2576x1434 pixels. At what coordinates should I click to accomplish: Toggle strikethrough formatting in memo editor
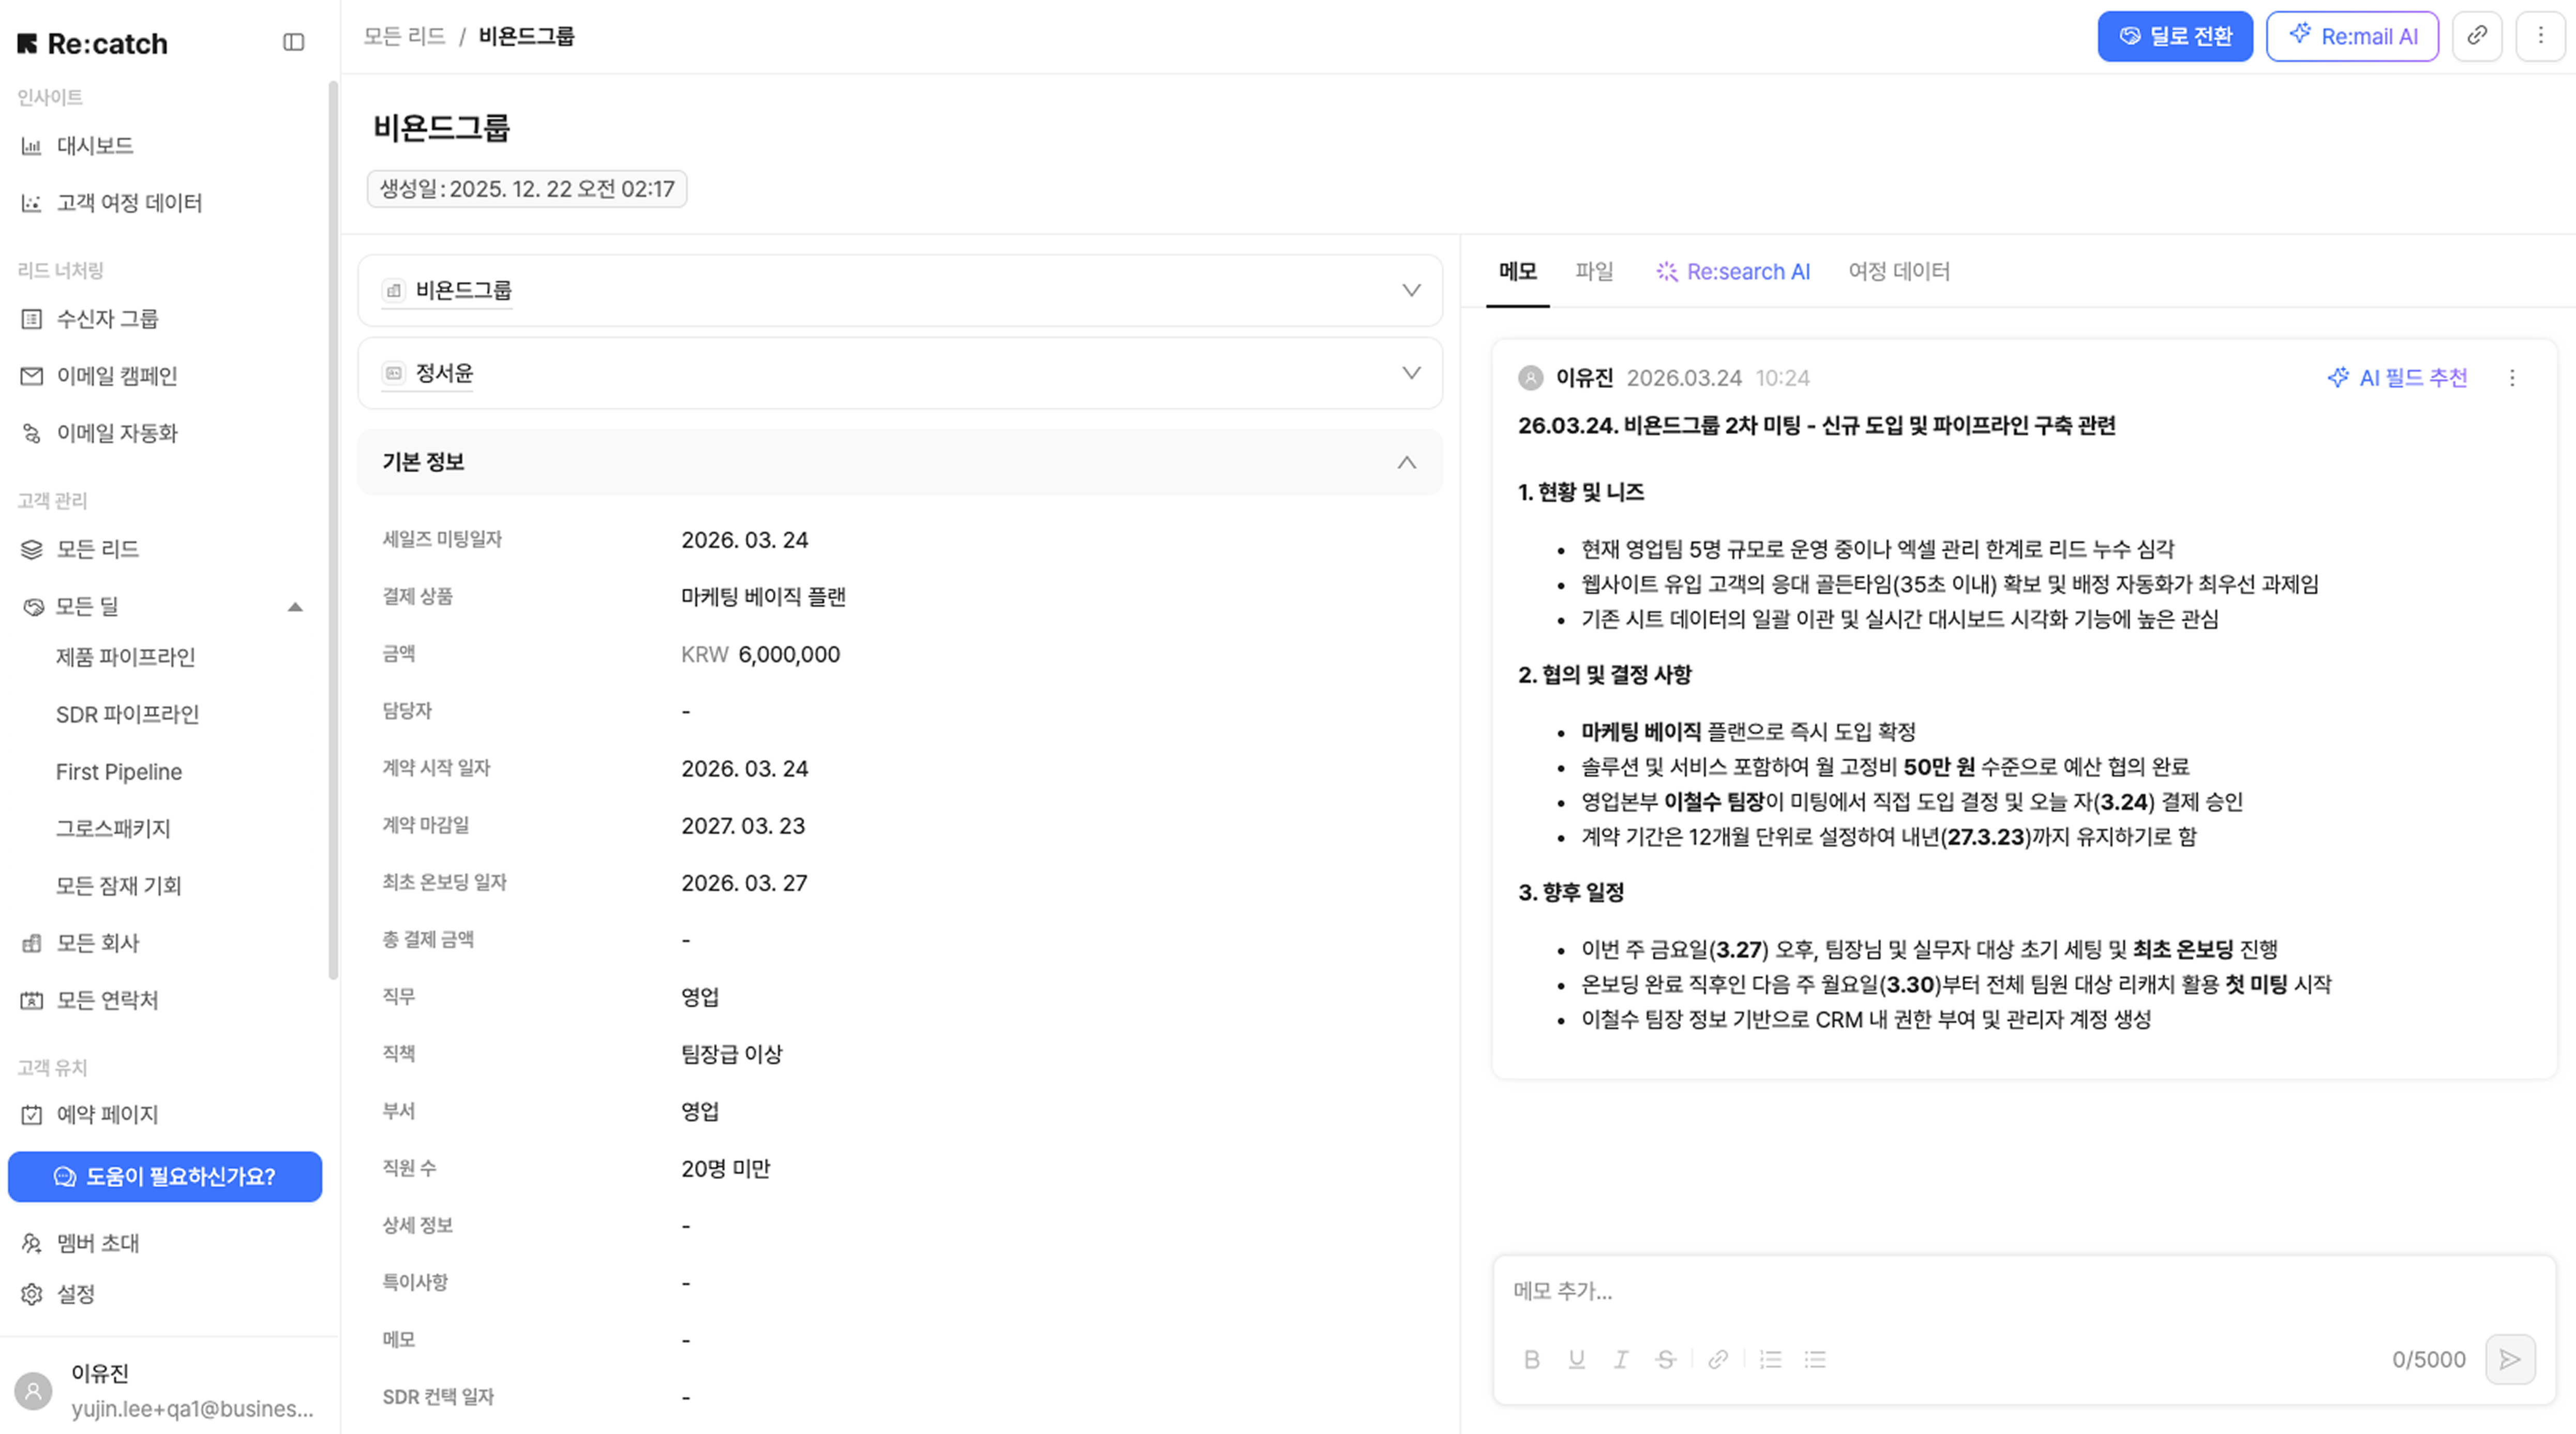[1665, 1359]
